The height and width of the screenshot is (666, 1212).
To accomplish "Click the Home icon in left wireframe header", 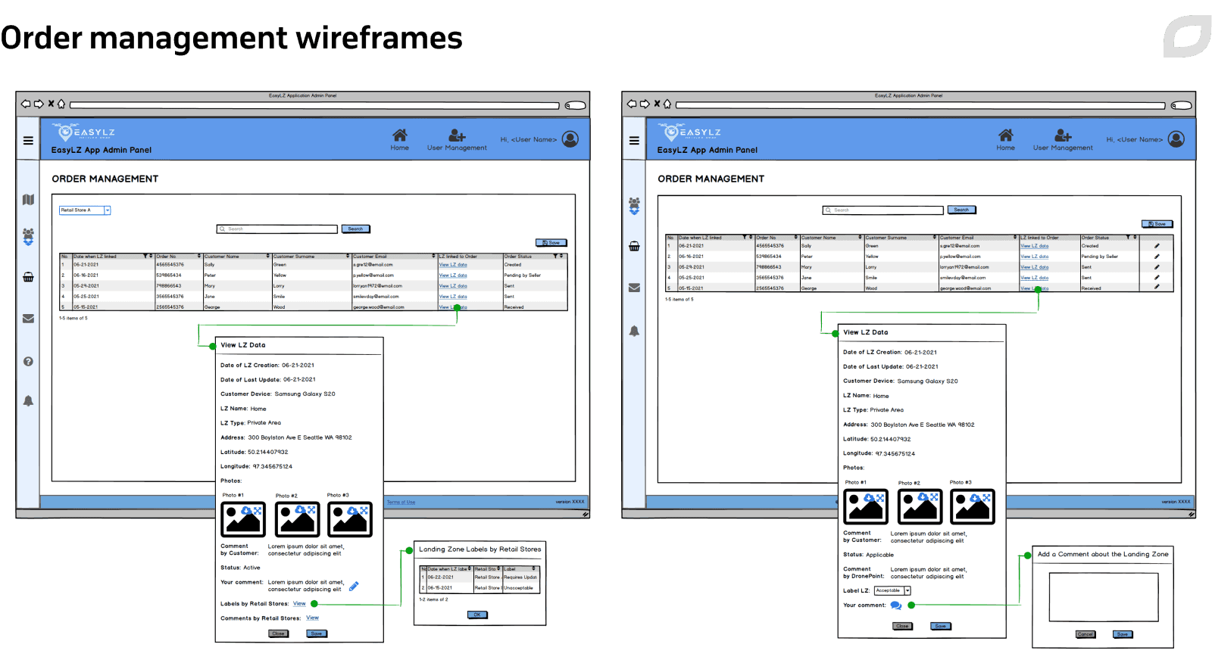I will point(399,135).
